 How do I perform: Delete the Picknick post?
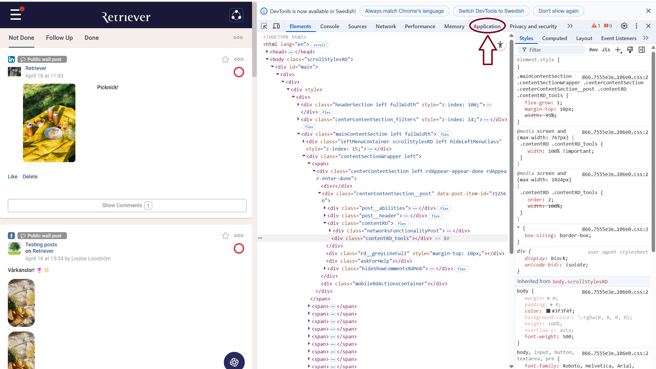click(30, 177)
